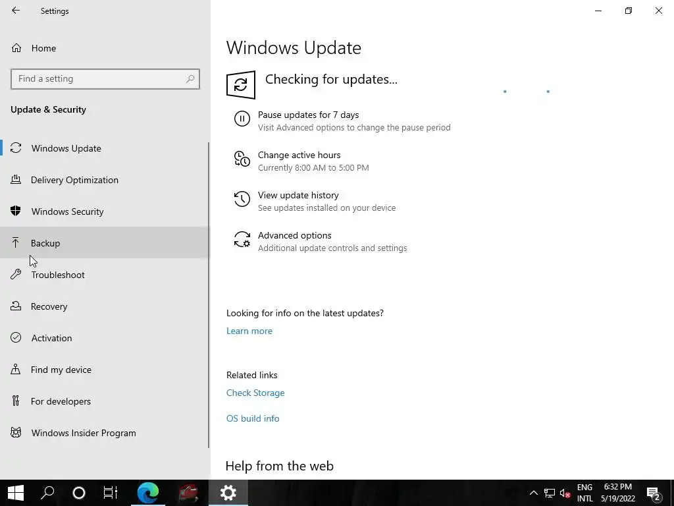Click the Windows Insider Program cat icon
The width and height of the screenshot is (674, 506).
16,432
